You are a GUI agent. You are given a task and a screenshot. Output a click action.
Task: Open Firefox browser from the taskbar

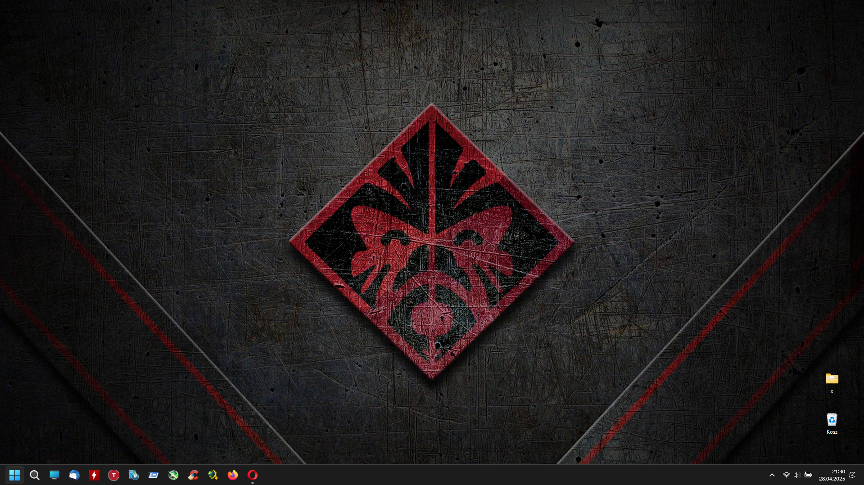point(232,475)
